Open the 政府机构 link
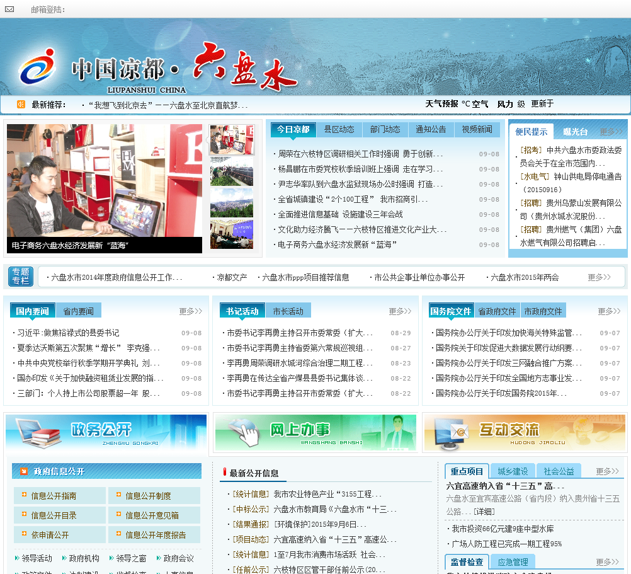Viewport: 631px width, 574px height. pos(84,558)
